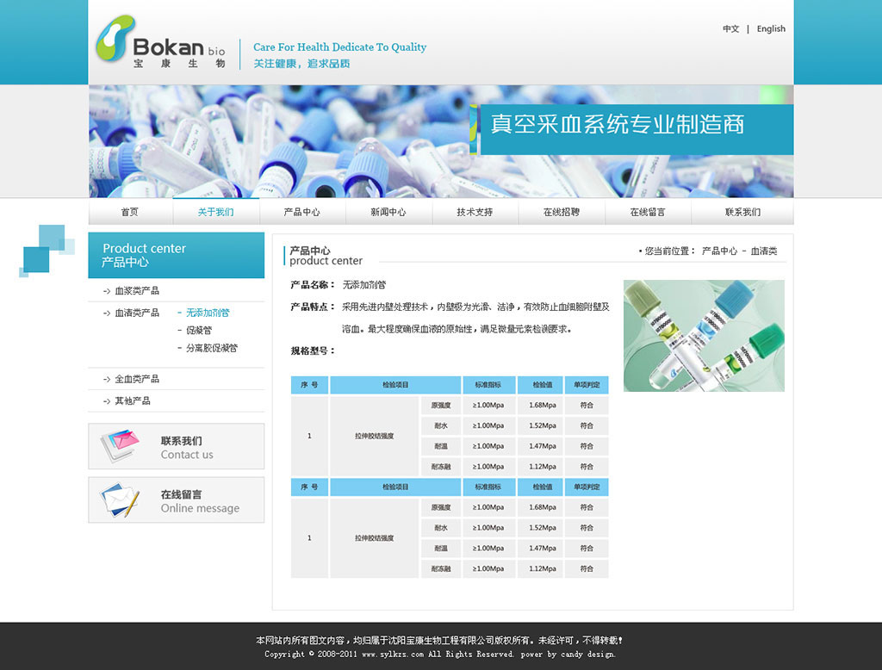
Task: Select 促凝管 sub-item in sidebar
Action: click(199, 331)
